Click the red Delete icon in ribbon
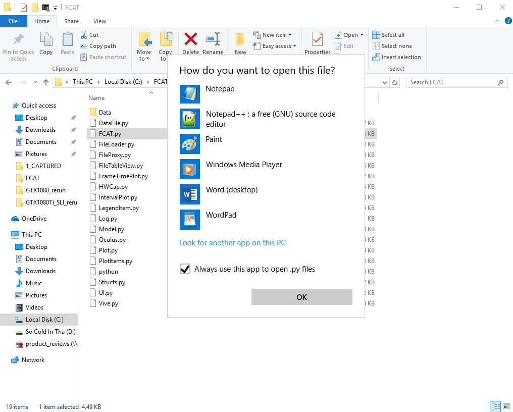The height and width of the screenshot is (412, 513). [190, 39]
